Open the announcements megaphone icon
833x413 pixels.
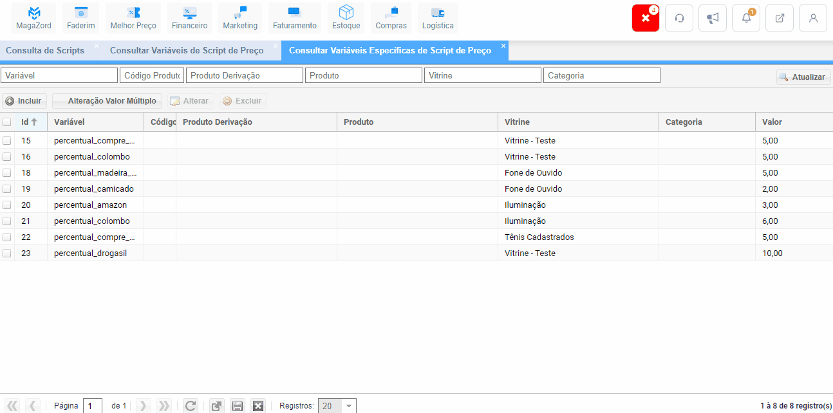[x=713, y=18]
